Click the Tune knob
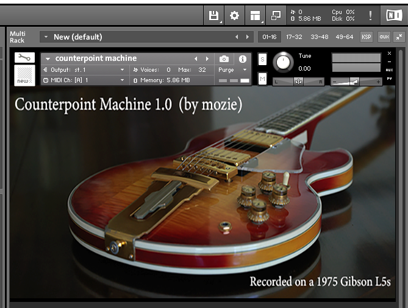Screen dimensions: 408x308 pos(283,62)
